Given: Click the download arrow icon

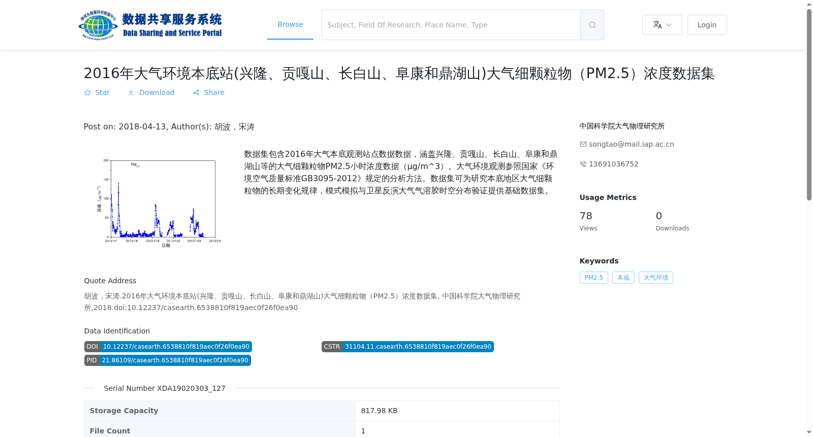Looking at the screenshot, I should [x=131, y=92].
